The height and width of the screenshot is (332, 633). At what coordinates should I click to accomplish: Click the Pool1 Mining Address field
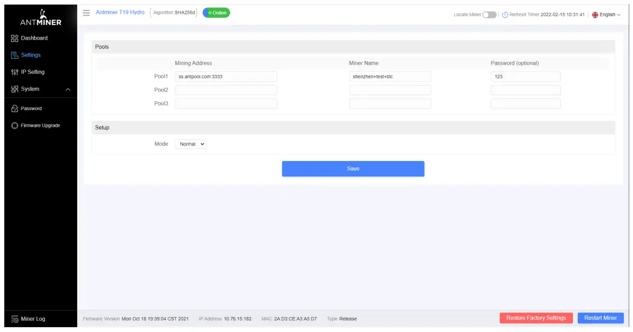pyautogui.click(x=225, y=76)
